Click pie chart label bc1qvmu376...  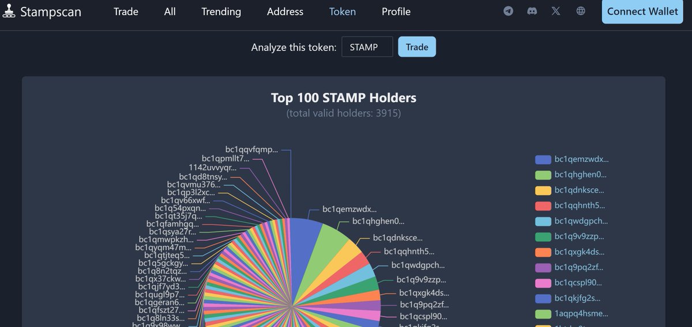194,184
